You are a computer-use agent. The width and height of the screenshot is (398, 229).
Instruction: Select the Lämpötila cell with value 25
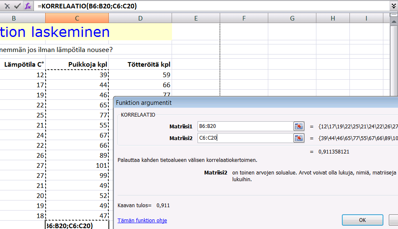[23, 115]
